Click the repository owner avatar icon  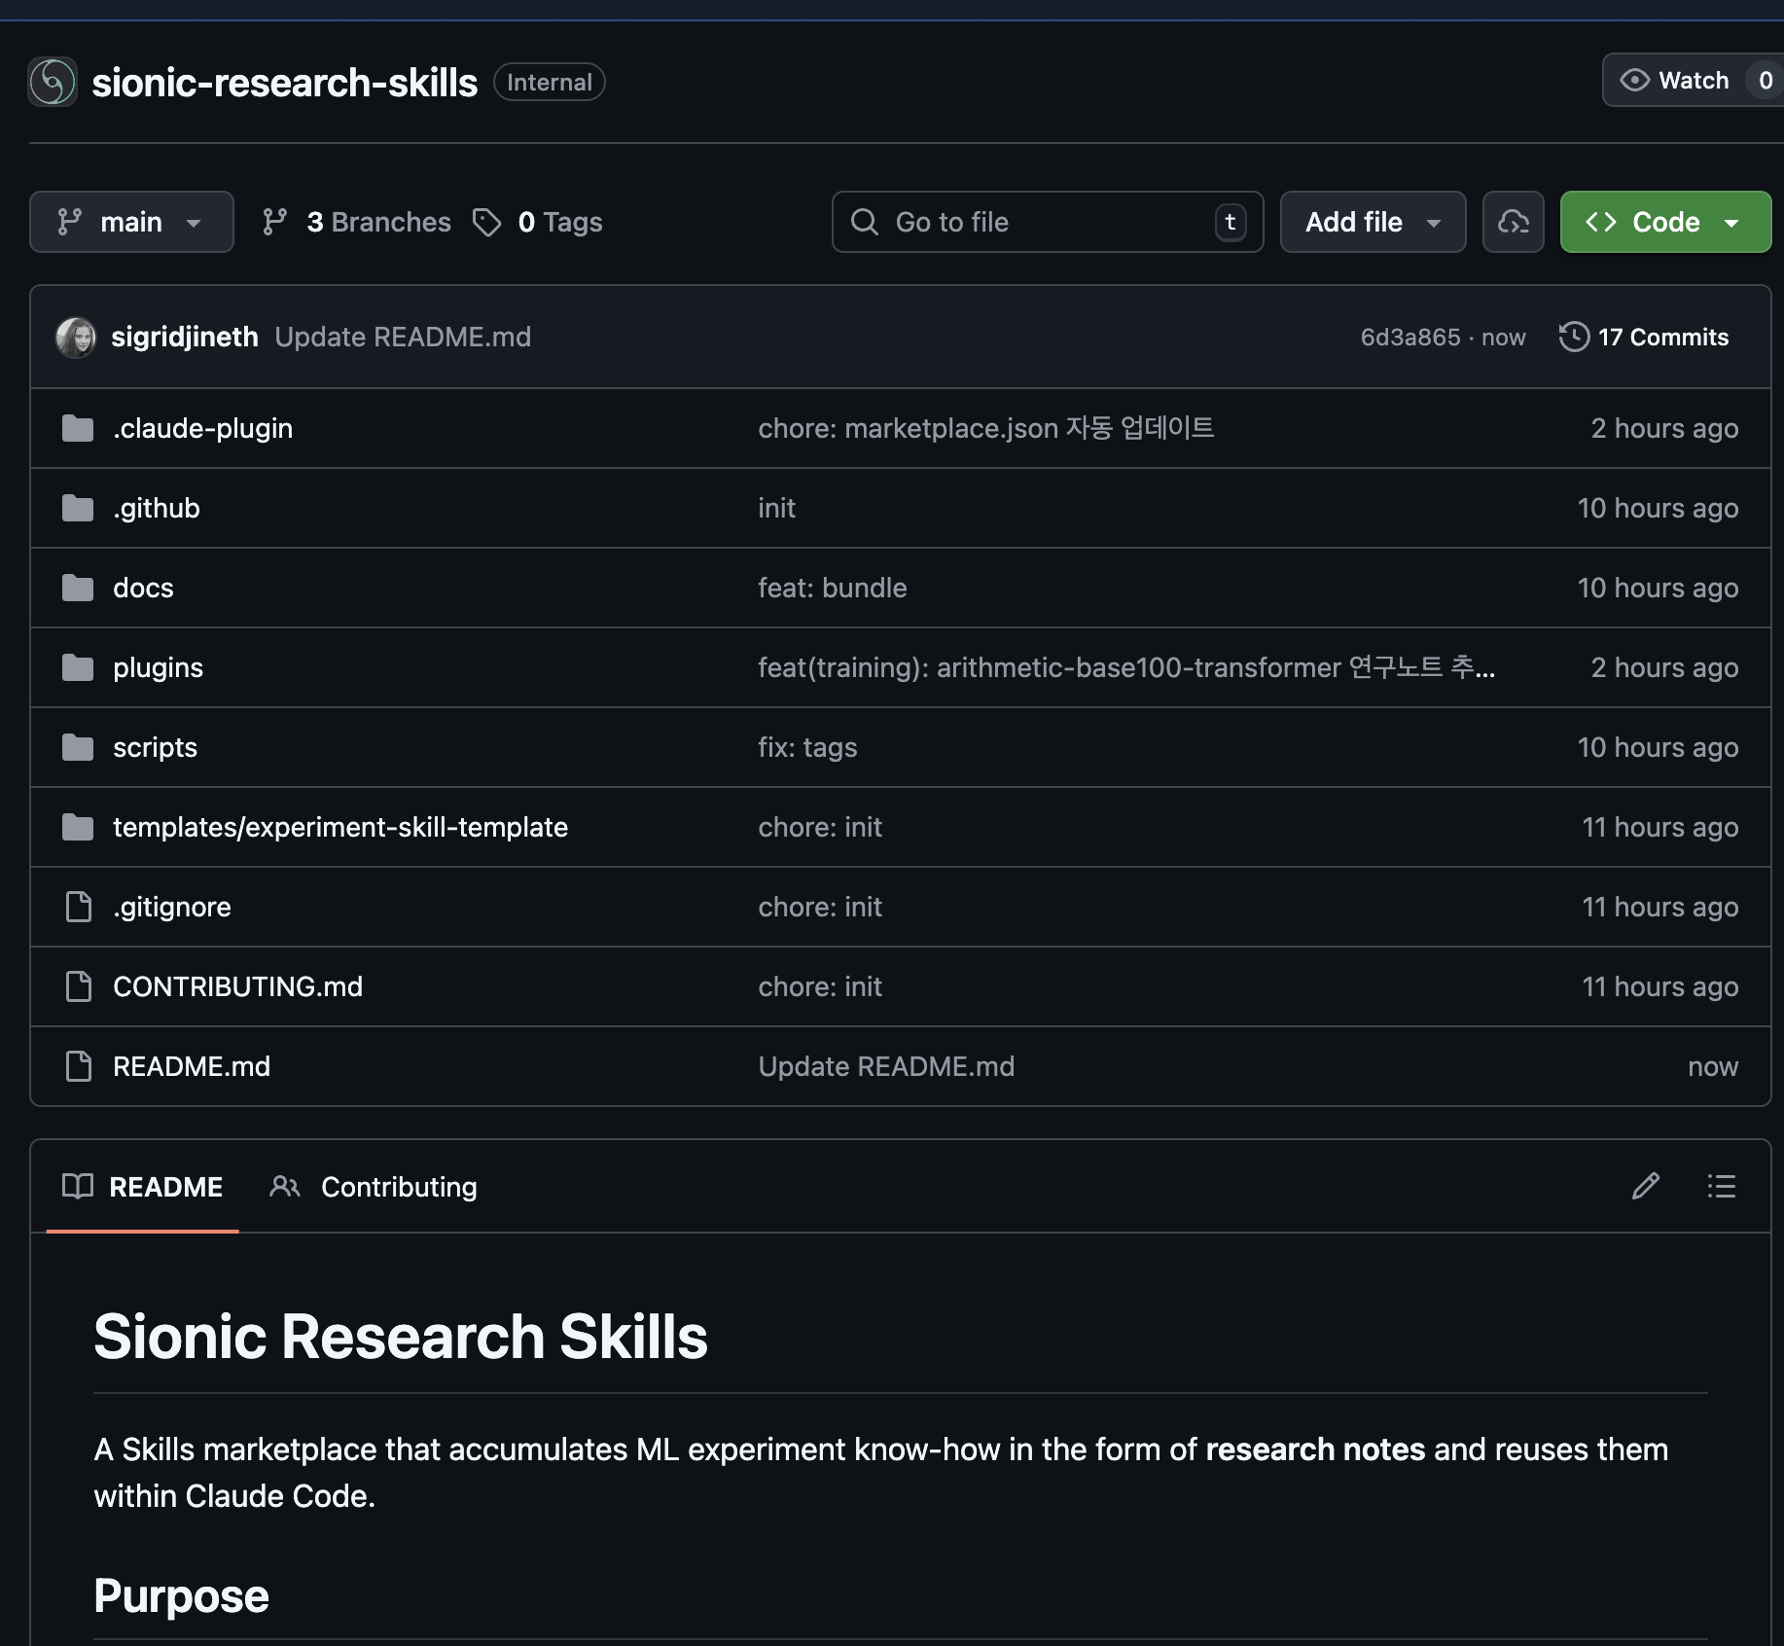click(x=53, y=82)
